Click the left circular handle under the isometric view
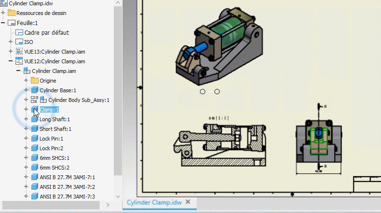The height and width of the screenshot is (213, 381). pos(203,92)
